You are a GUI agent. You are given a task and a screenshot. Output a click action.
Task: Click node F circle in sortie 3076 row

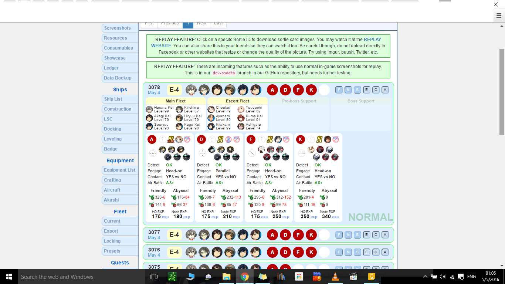coord(298,252)
